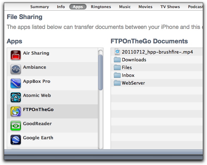Select the Files folder icon
The image size is (207, 165).
117,67
